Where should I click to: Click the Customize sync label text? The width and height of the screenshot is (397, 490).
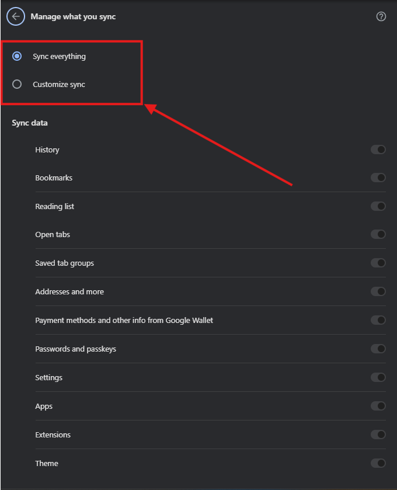click(59, 84)
